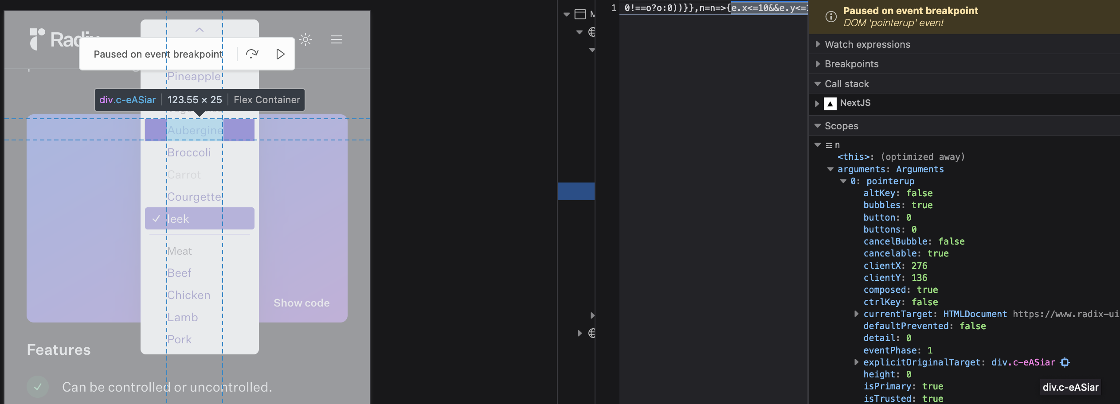Click the blue marker in the code scrollbar
The width and height of the screenshot is (1120, 404).
(x=576, y=191)
